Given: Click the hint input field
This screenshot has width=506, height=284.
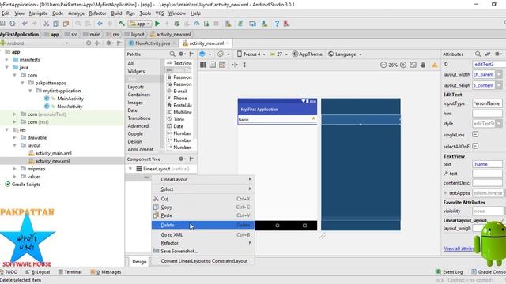Looking at the screenshot, I should tap(487, 114).
